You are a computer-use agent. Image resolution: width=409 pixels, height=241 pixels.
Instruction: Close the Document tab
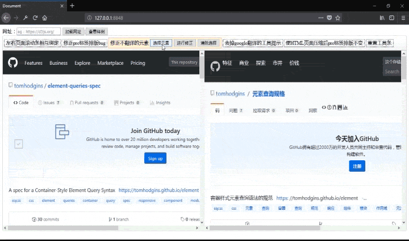point(62,6)
